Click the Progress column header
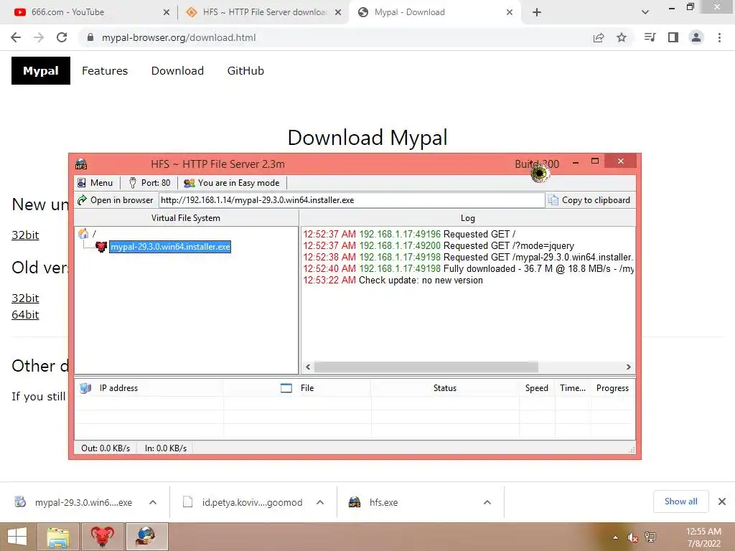The height and width of the screenshot is (551, 735). click(x=613, y=388)
